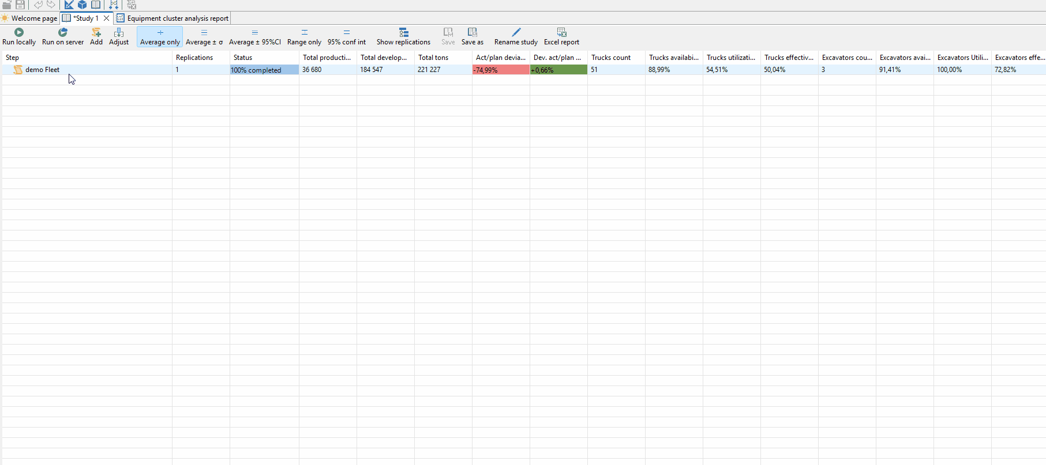The image size is (1046, 465).
Task: Click the excavators count value 3
Action: 823,70
